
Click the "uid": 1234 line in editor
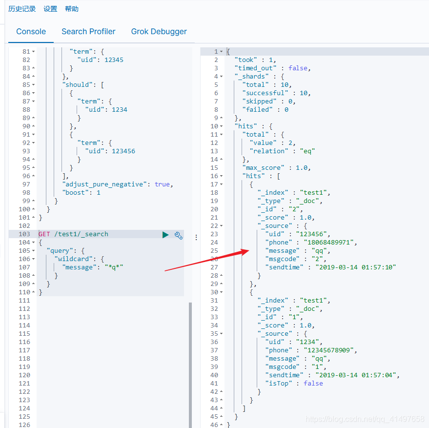pyautogui.click(x=106, y=110)
